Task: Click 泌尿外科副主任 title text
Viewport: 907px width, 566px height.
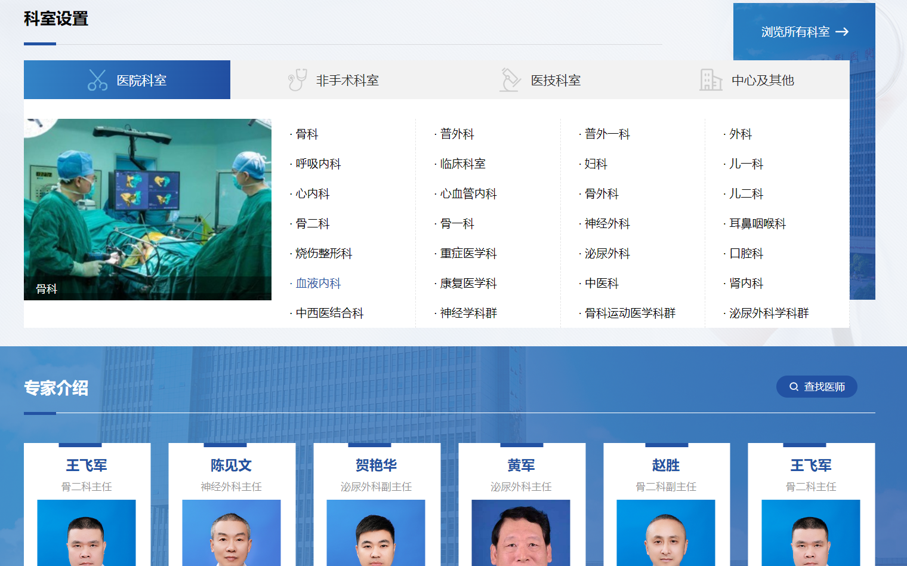Action: 376,487
